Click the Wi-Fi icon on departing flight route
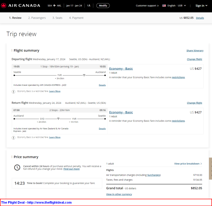The width and height of the screenshot is (212, 206). (x=84, y=75)
